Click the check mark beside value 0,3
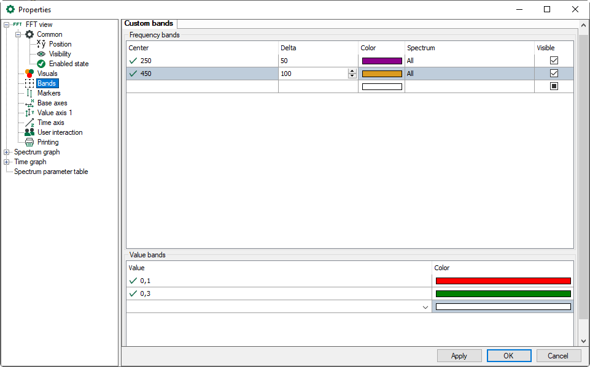Image resolution: width=590 pixels, height=367 pixels. coord(133,293)
